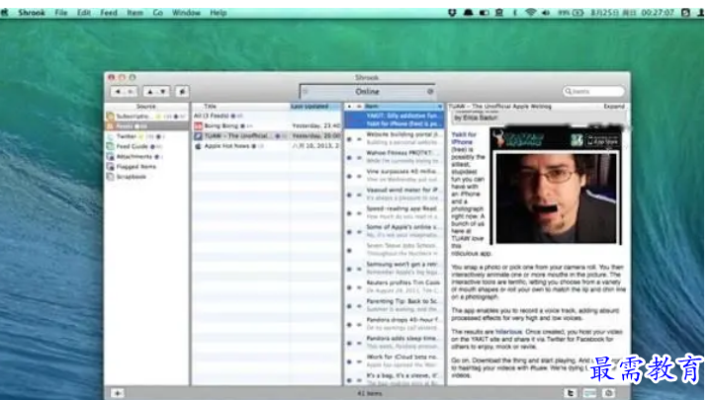Click the Flagged Items icon in Source list
The width and height of the screenshot is (710, 400).
coord(110,167)
